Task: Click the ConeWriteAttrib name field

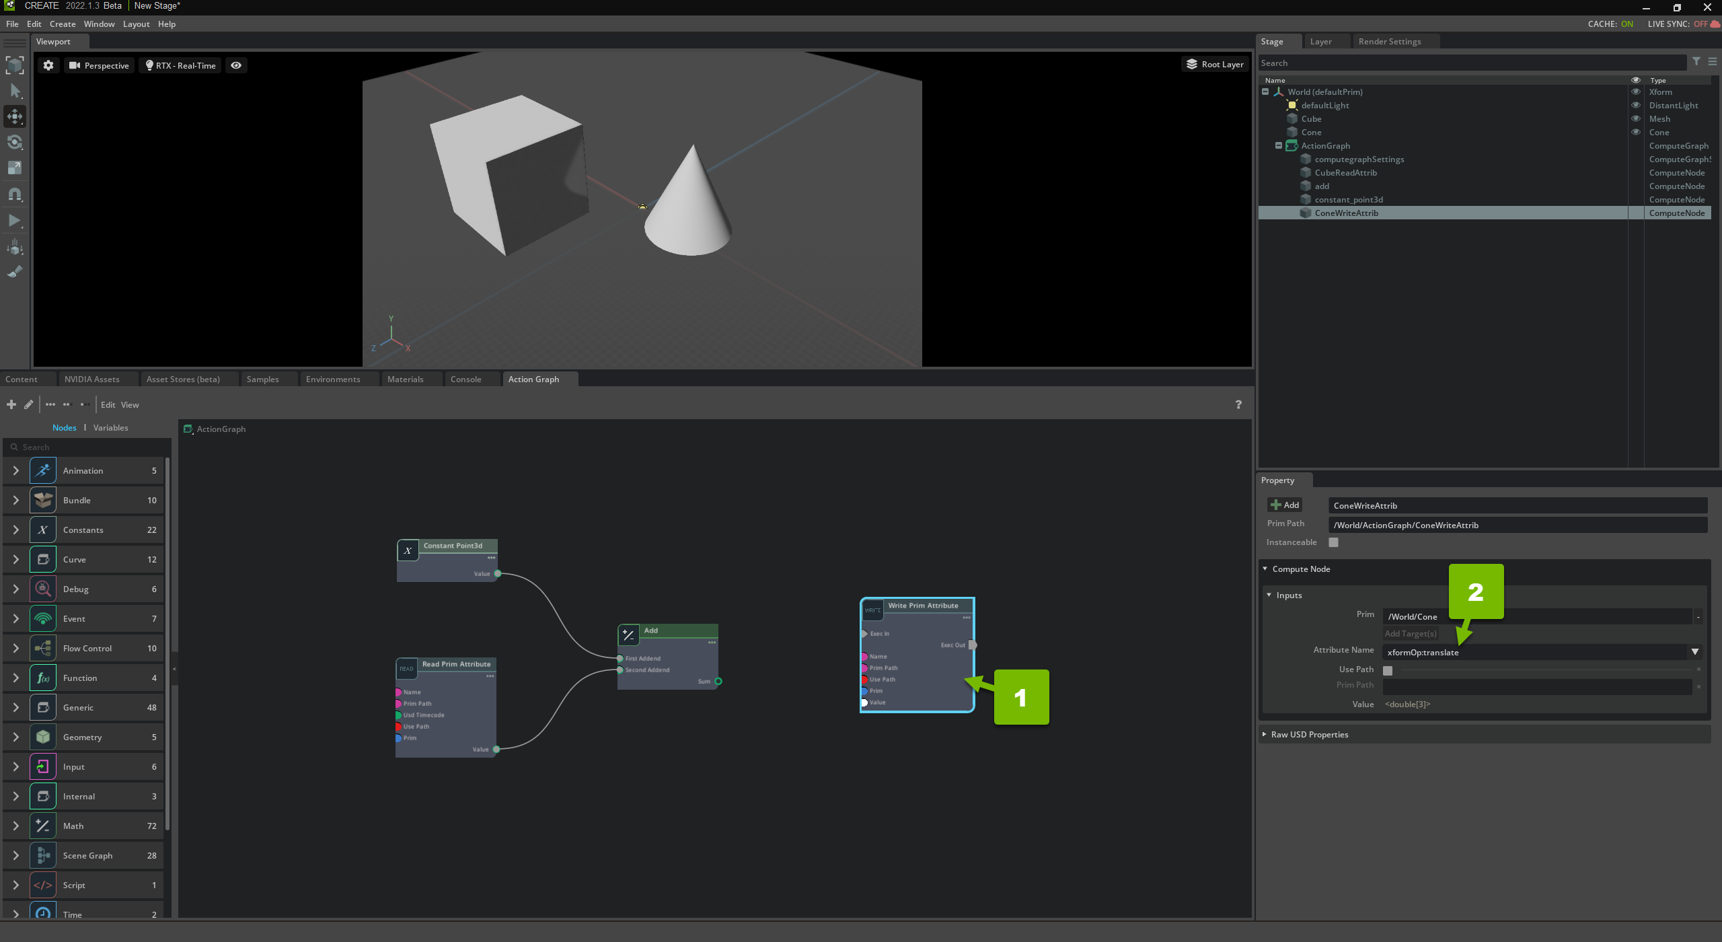Action: [1518, 506]
